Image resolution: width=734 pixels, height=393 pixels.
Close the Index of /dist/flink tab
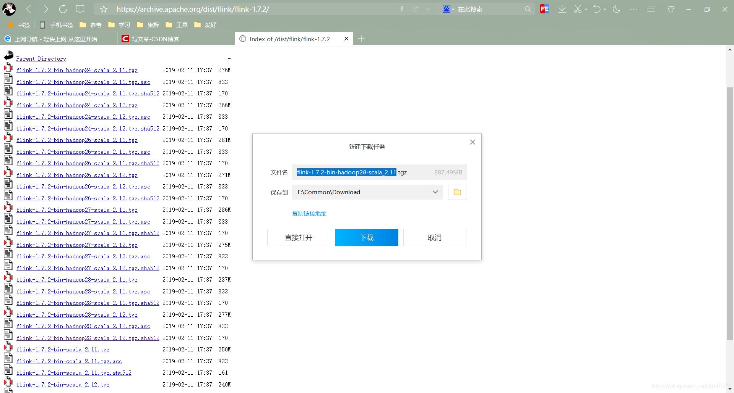tap(346, 39)
